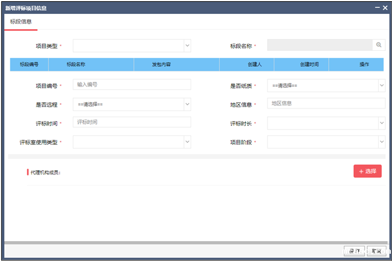Screen dimensions: 392x261
Task: Click the 取消 button at the bottom
Action: [x=376, y=251]
